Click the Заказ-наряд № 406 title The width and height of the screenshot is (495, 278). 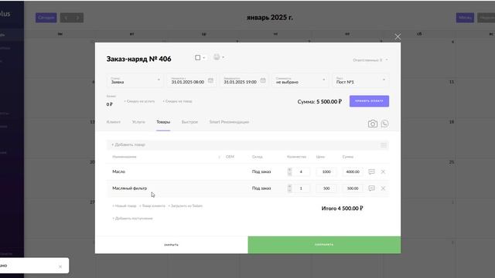[138, 59]
